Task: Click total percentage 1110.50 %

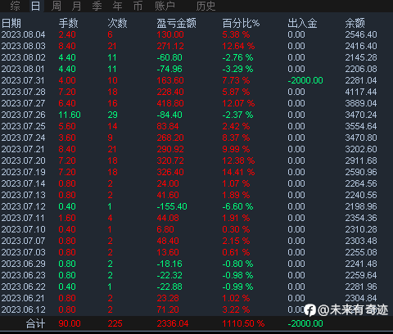Action: [x=243, y=323]
